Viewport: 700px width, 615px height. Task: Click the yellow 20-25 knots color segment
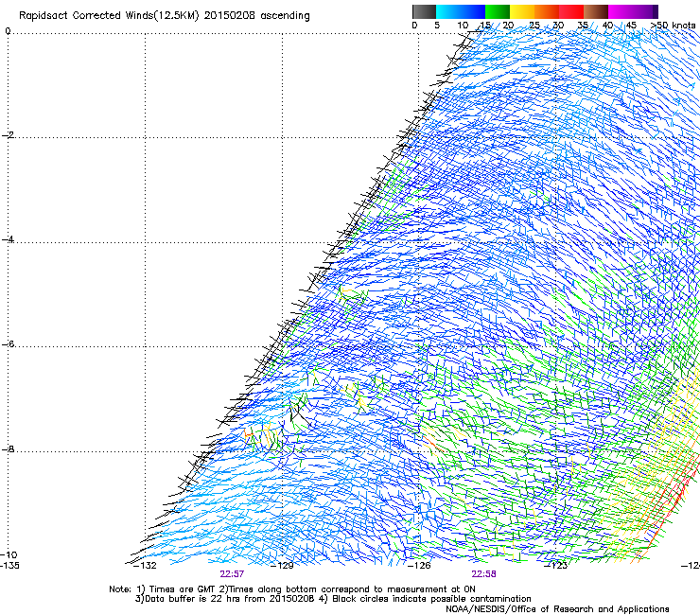(x=522, y=11)
